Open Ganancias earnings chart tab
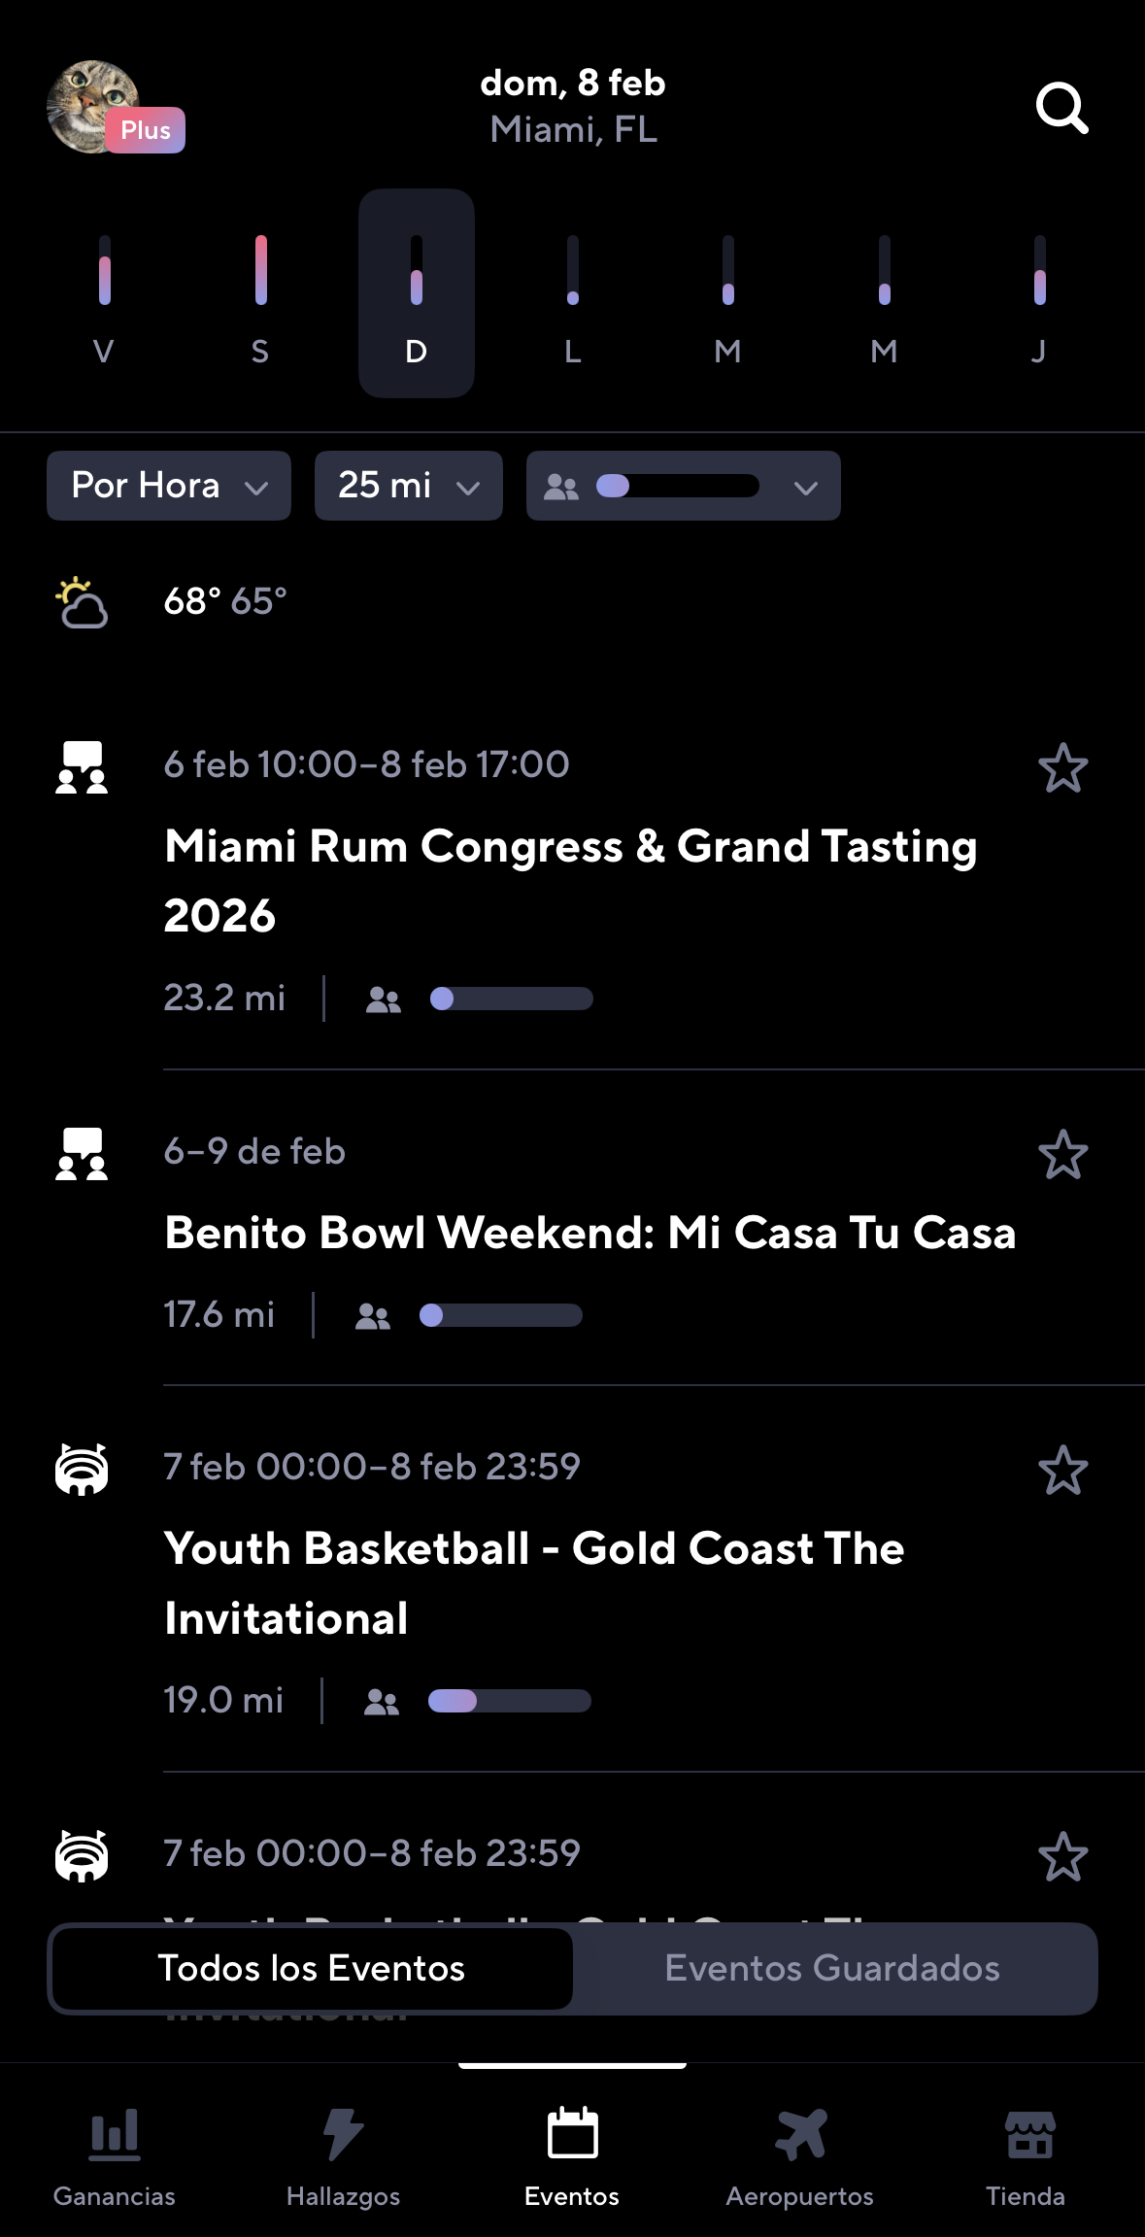 point(115,2152)
